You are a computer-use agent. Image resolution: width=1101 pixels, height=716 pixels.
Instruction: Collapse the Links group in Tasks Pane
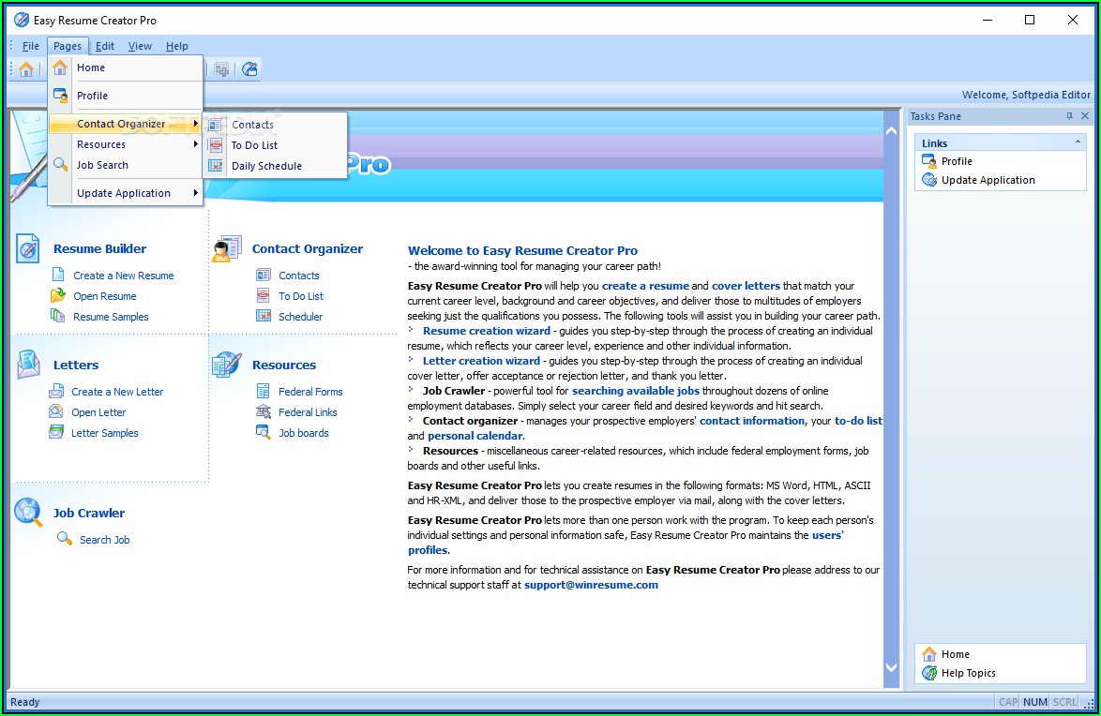coord(1078,142)
